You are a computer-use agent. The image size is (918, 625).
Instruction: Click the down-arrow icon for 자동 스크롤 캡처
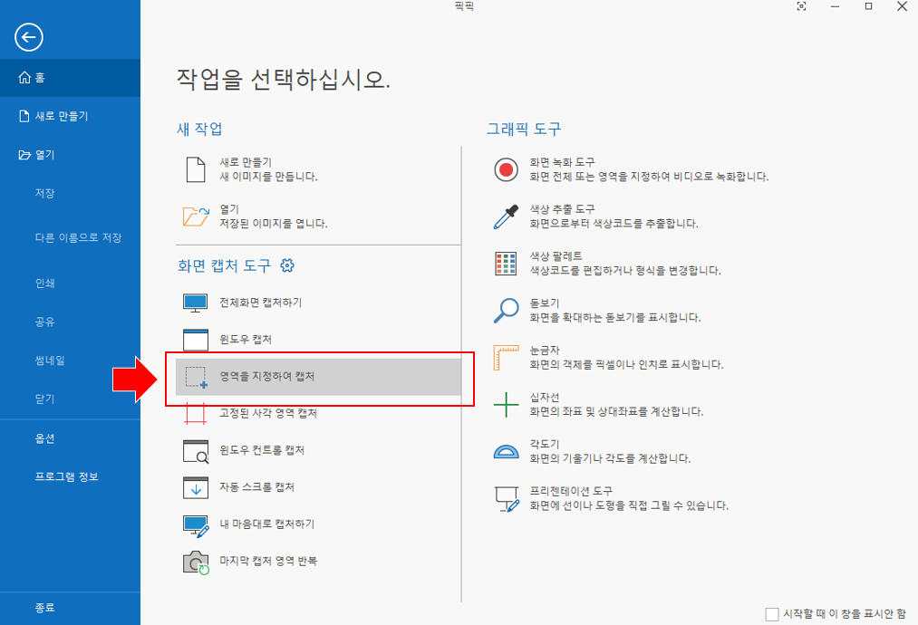pyautogui.click(x=196, y=488)
